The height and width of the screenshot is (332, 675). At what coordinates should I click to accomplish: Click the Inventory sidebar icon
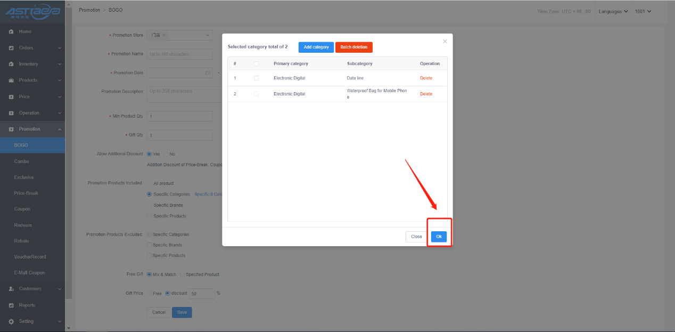click(x=11, y=64)
